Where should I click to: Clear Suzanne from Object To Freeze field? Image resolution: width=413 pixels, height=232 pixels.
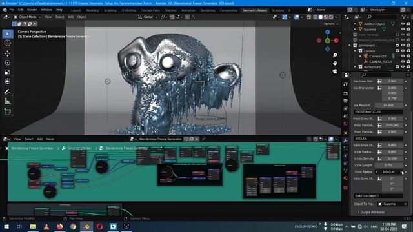405,204
